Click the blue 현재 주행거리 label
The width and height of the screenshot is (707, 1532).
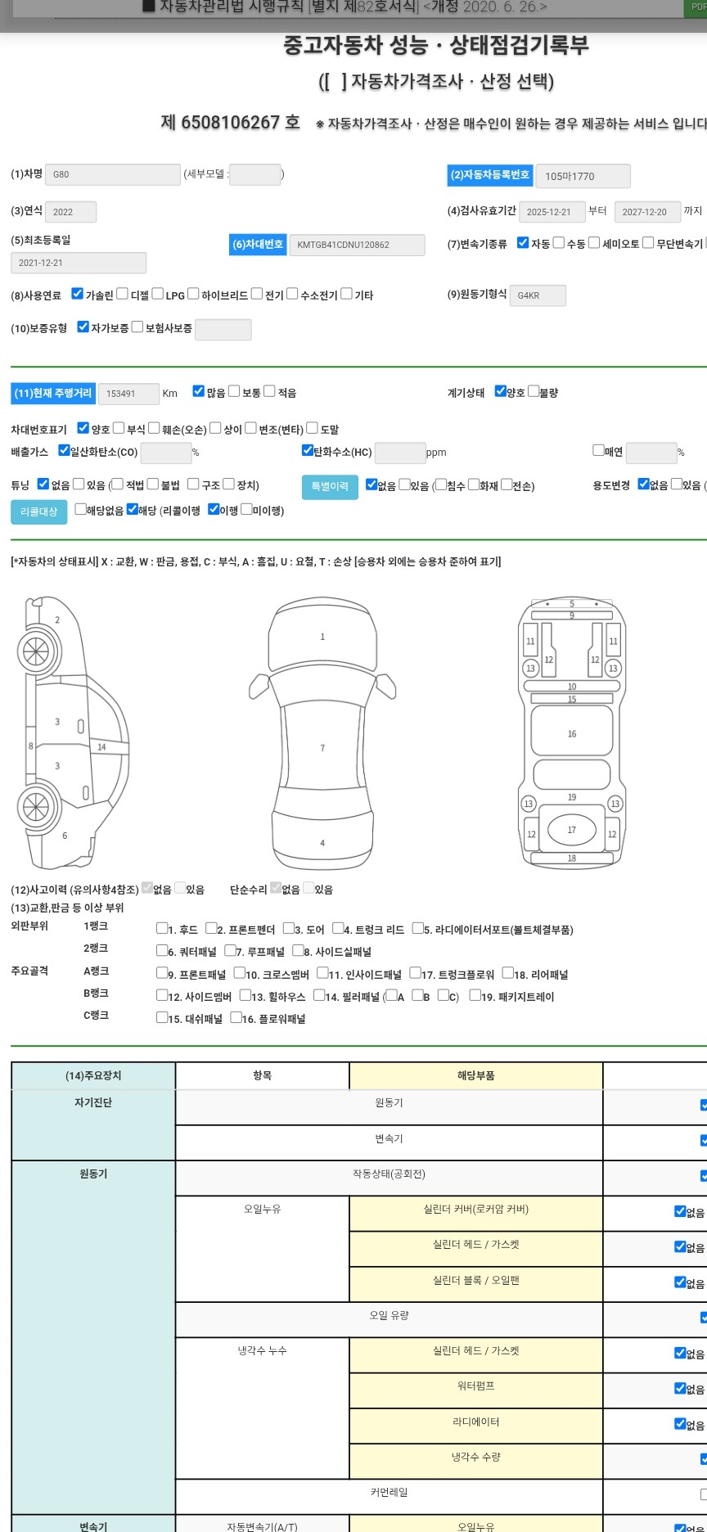pos(53,393)
